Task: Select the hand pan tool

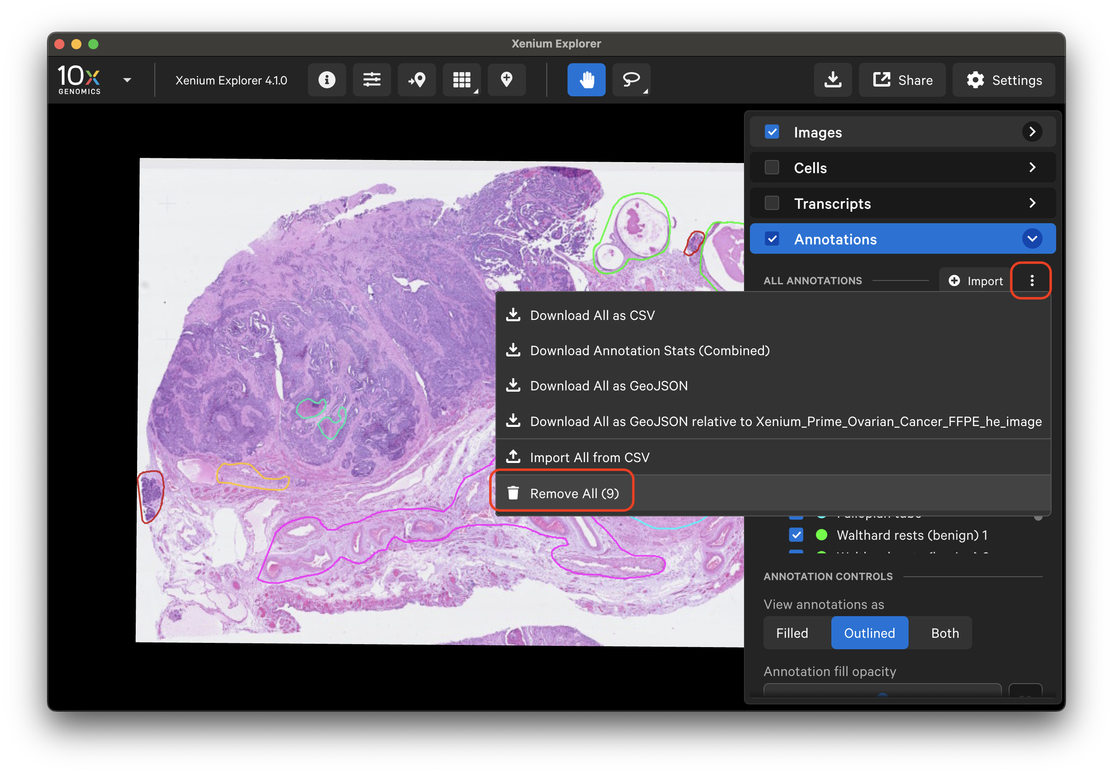Action: tap(586, 79)
